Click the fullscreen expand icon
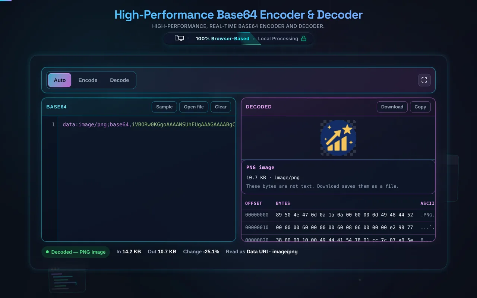 point(424,80)
